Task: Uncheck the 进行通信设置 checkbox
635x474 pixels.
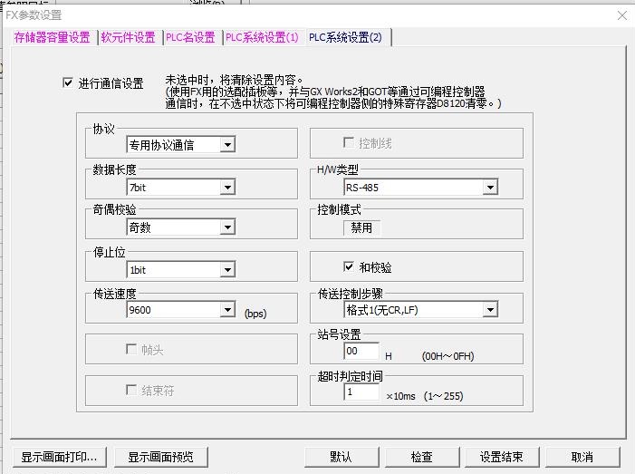Action: pyautogui.click(x=67, y=83)
